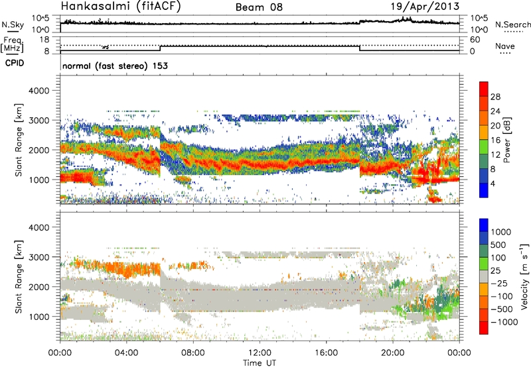
Task: Click the N.Sky legend label
Action: pyautogui.click(x=13, y=25)
